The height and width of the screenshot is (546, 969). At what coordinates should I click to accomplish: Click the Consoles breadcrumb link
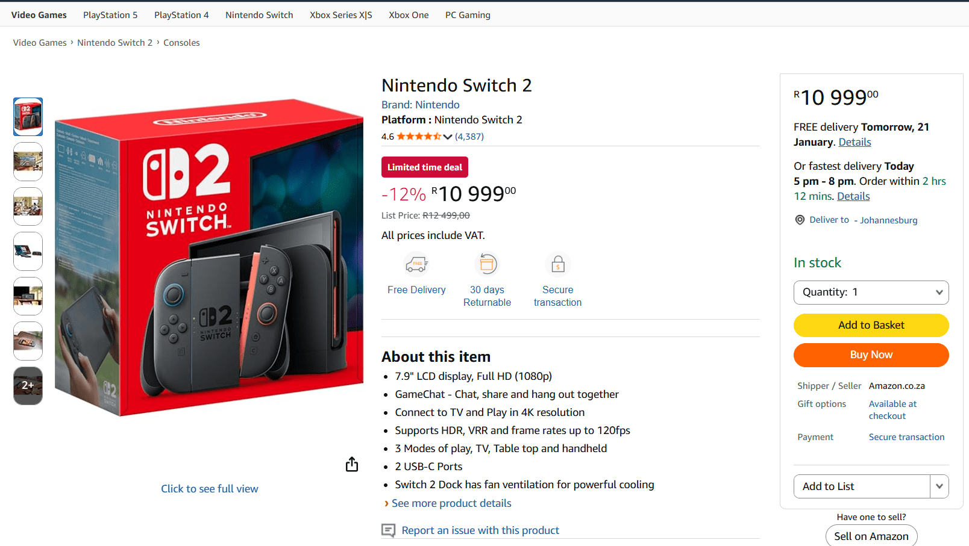point(181,42)
